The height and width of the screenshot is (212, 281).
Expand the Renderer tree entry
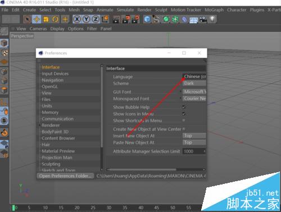[x=40, y=125]
